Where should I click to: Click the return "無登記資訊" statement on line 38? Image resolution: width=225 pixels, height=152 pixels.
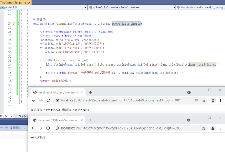tap(55, 81)
